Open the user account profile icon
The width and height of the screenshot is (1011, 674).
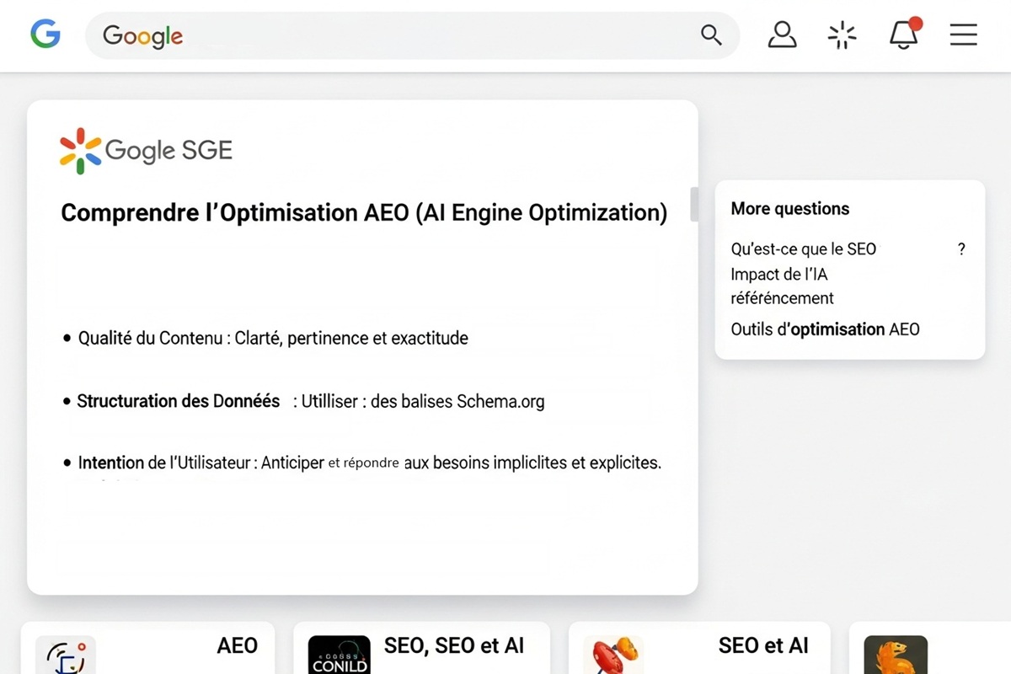pos(782,35)
